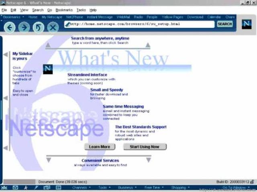Open the Tasks menu
Image resolution: width=257 pixels, height=192 pixels.
(x=81, y=10)
